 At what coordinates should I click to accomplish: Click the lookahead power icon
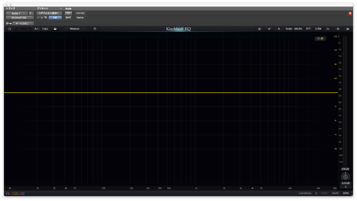316,193
